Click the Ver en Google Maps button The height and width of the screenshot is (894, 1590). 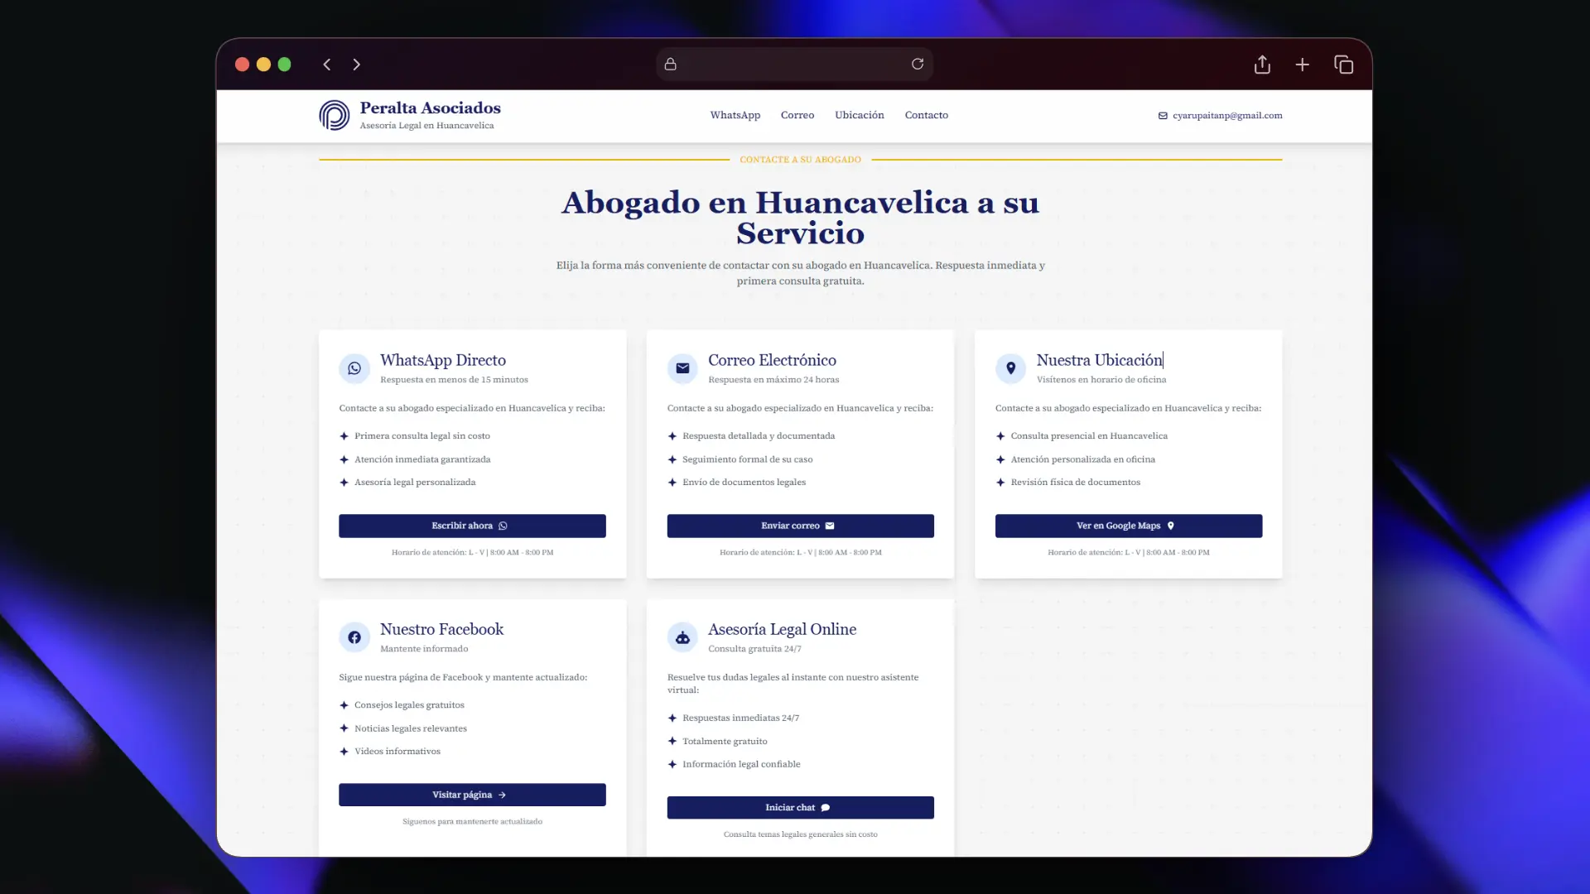point(1128,526)
